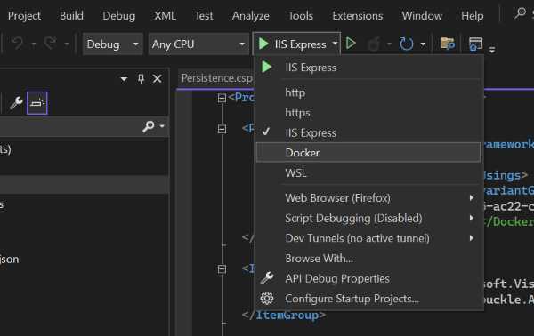Select the https launch profile
Image resolution: width=534 pixels, height=336 pixels.
[x=368, y=113]
